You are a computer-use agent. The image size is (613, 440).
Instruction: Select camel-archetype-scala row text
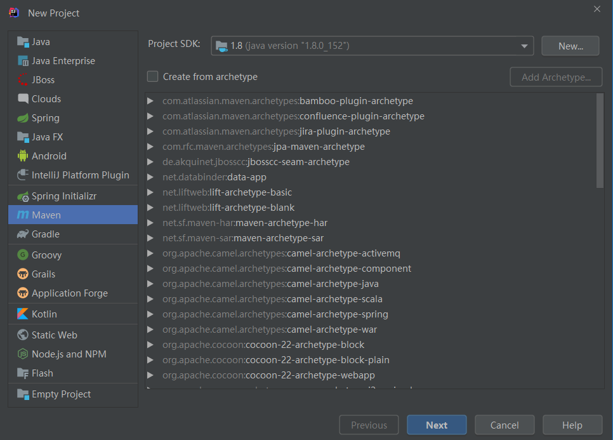pyautogui.click(x=272, y=299)
